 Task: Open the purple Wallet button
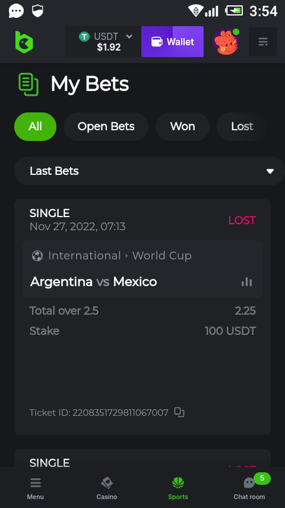[172, 42]
